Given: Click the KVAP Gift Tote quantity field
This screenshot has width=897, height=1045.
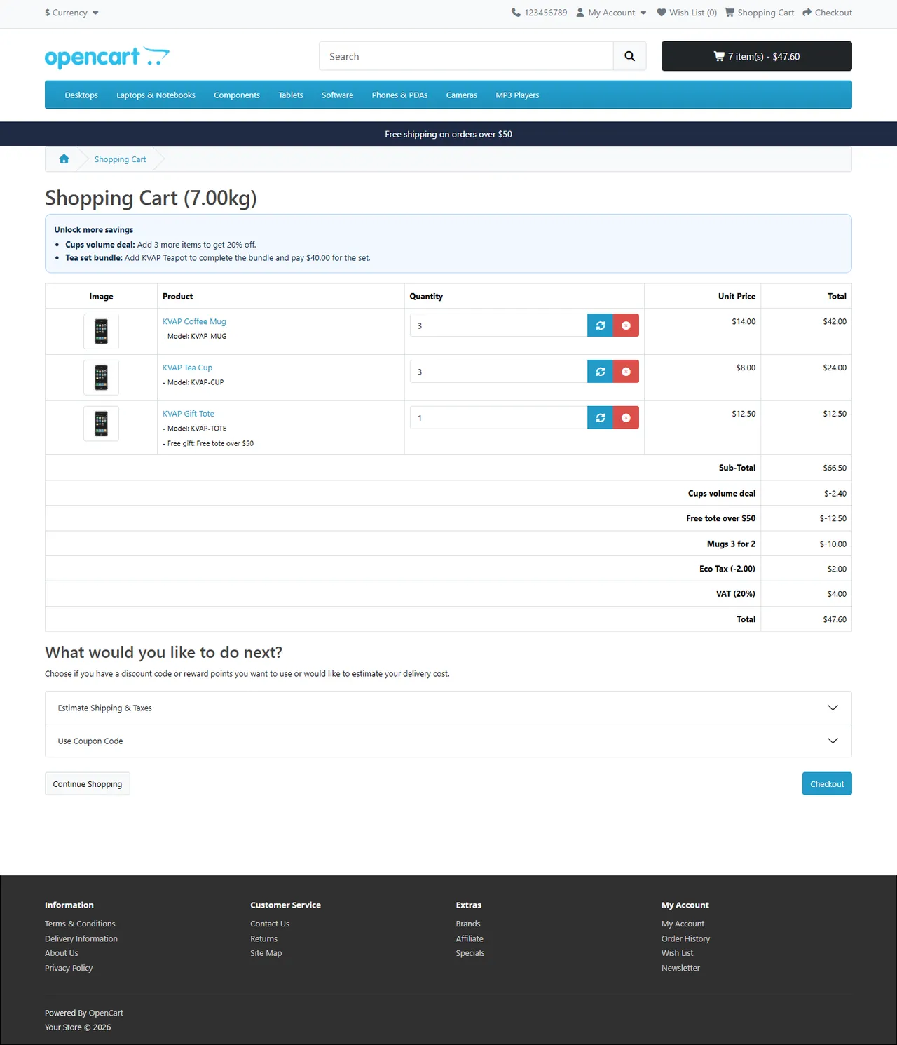Looking at the screenshot, I should pyautogui.click(x=498, y=418).
